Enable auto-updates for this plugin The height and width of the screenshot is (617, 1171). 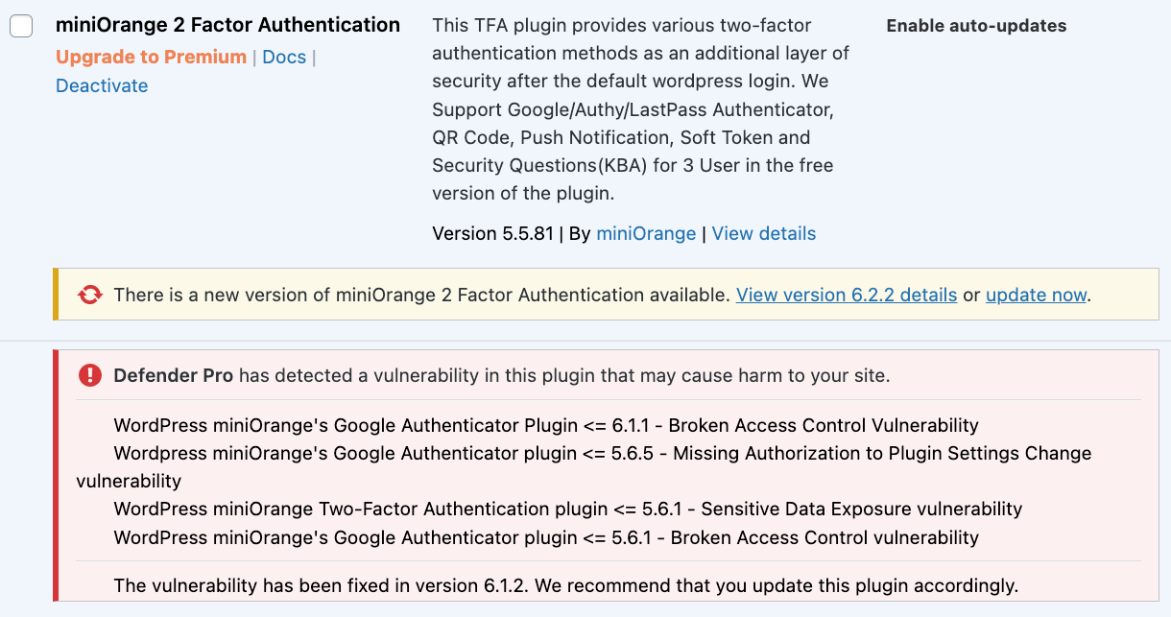point(976,26)
